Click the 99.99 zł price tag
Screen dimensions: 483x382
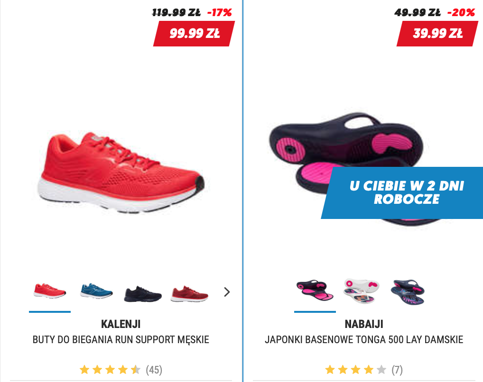pyautogui.click(x=194, y=34)
